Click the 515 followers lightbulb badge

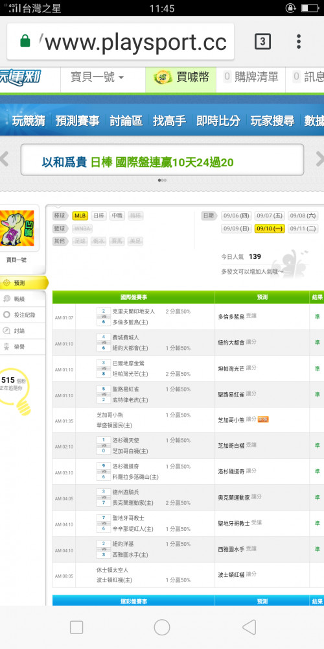click(16, 390)
